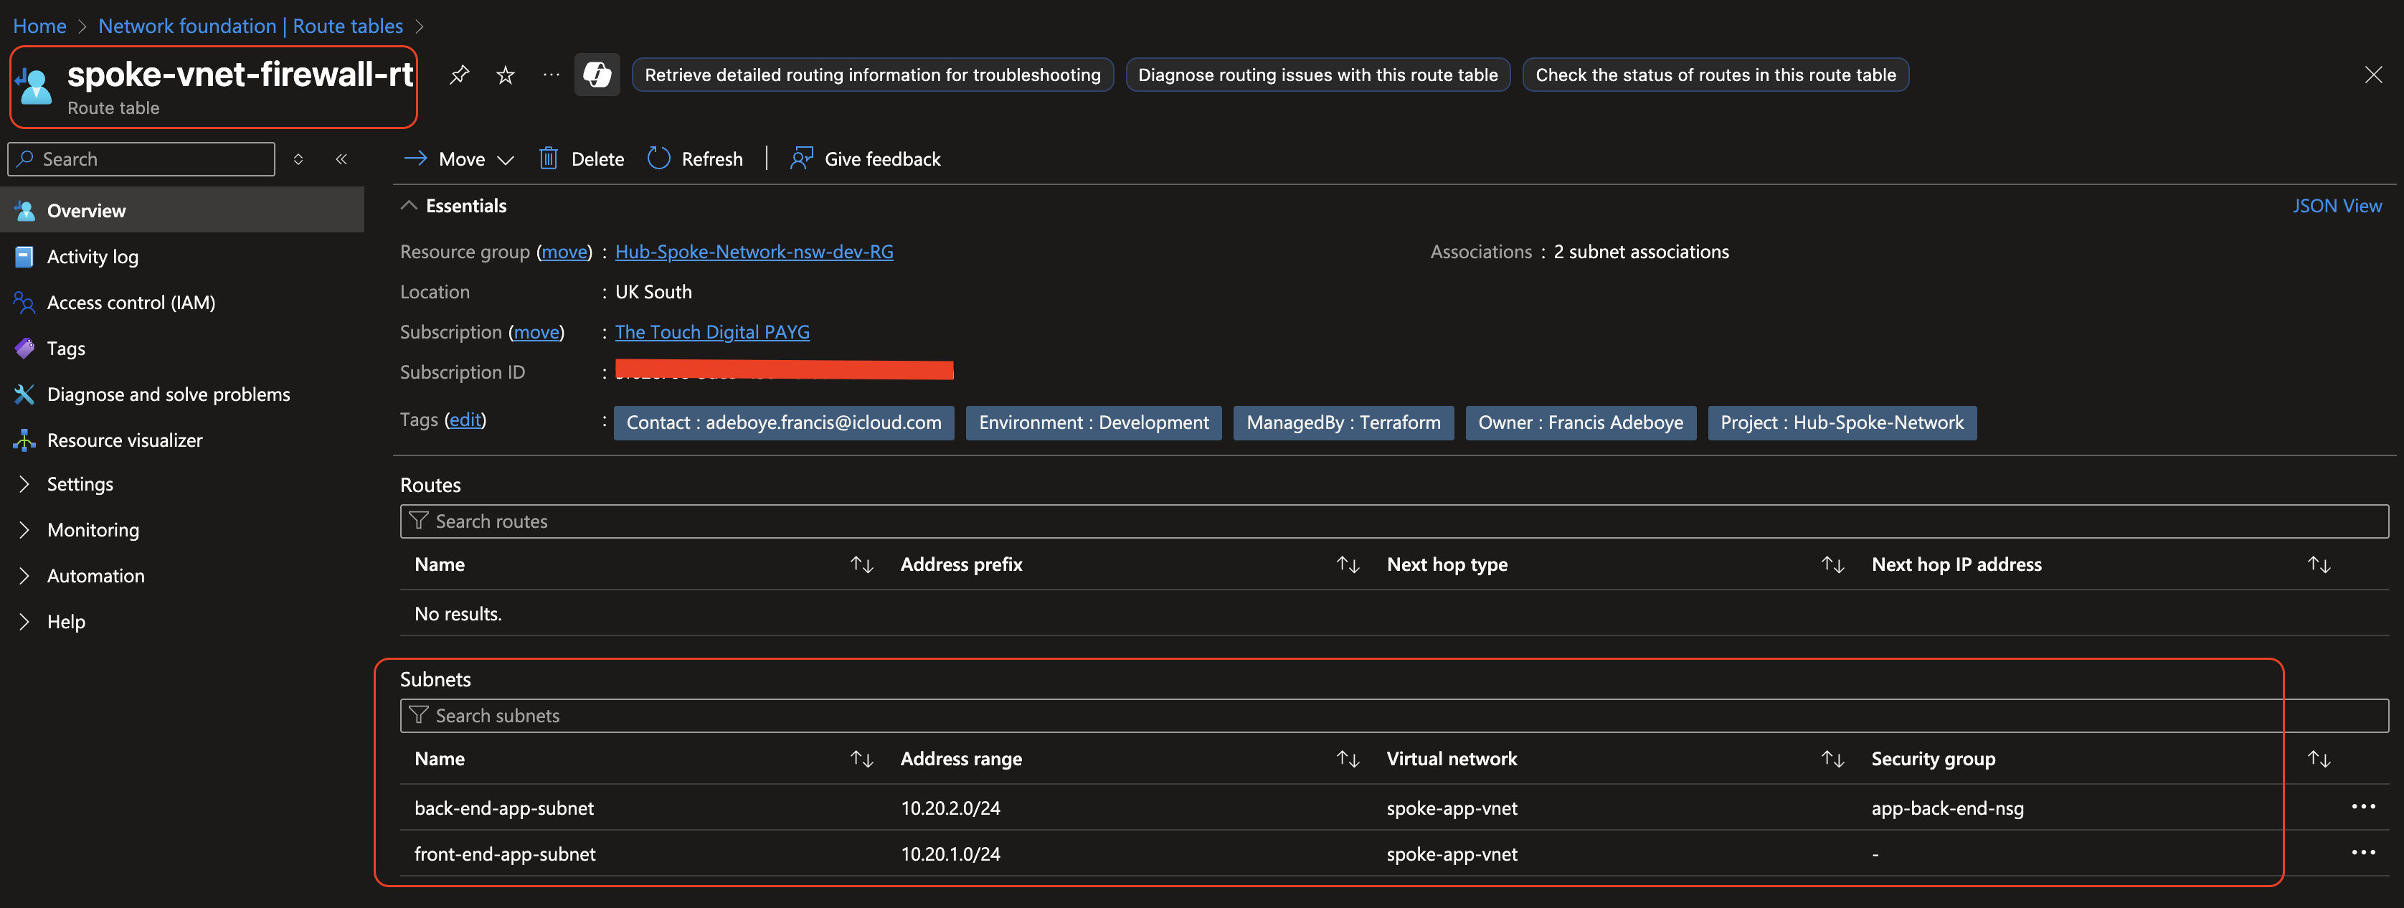2404x908 pixels.
Task: Switch to Overview in the sidebar
Action: (x=86, y=210)
